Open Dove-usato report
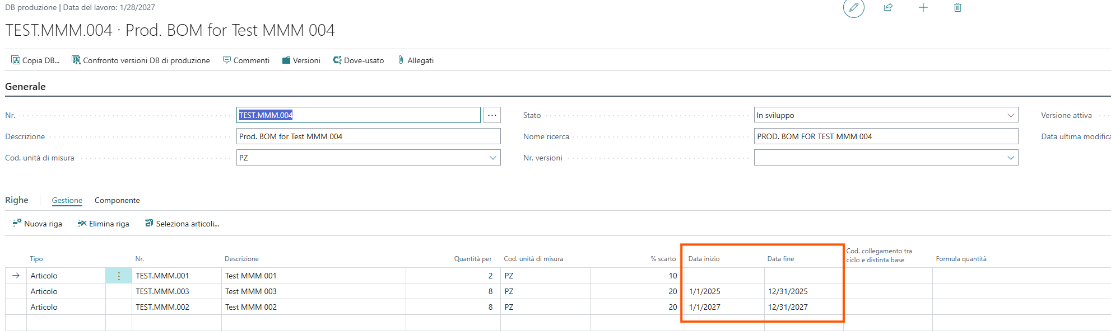Screen dimensions: 1111x331 pyautogui.click(x=358, y=60)
